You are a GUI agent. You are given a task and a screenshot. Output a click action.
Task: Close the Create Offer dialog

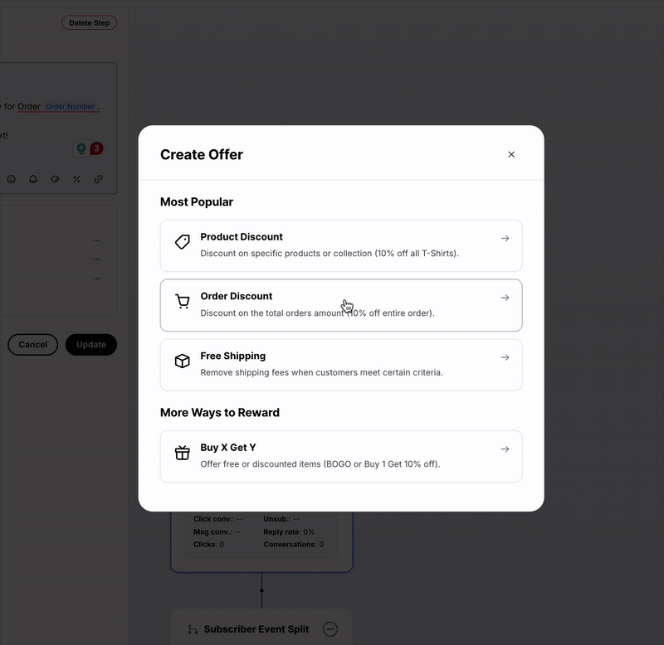coord(511,154)
